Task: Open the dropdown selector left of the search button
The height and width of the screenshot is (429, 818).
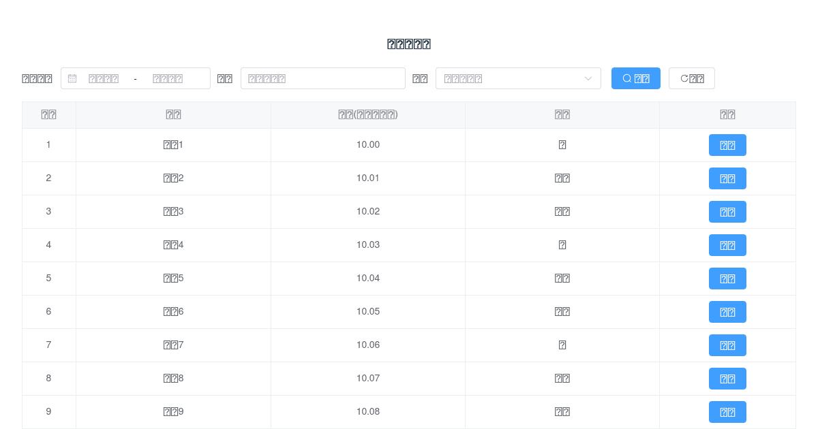Action: coord(518,78)
